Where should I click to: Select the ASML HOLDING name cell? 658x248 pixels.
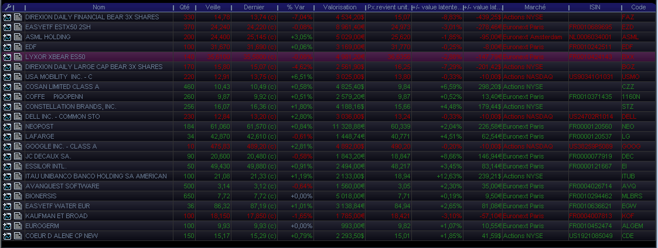[48, 37]
